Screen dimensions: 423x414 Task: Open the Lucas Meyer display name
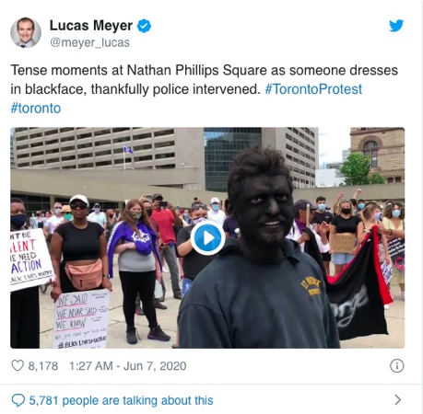pyautogui.click(x=91, y=26)
